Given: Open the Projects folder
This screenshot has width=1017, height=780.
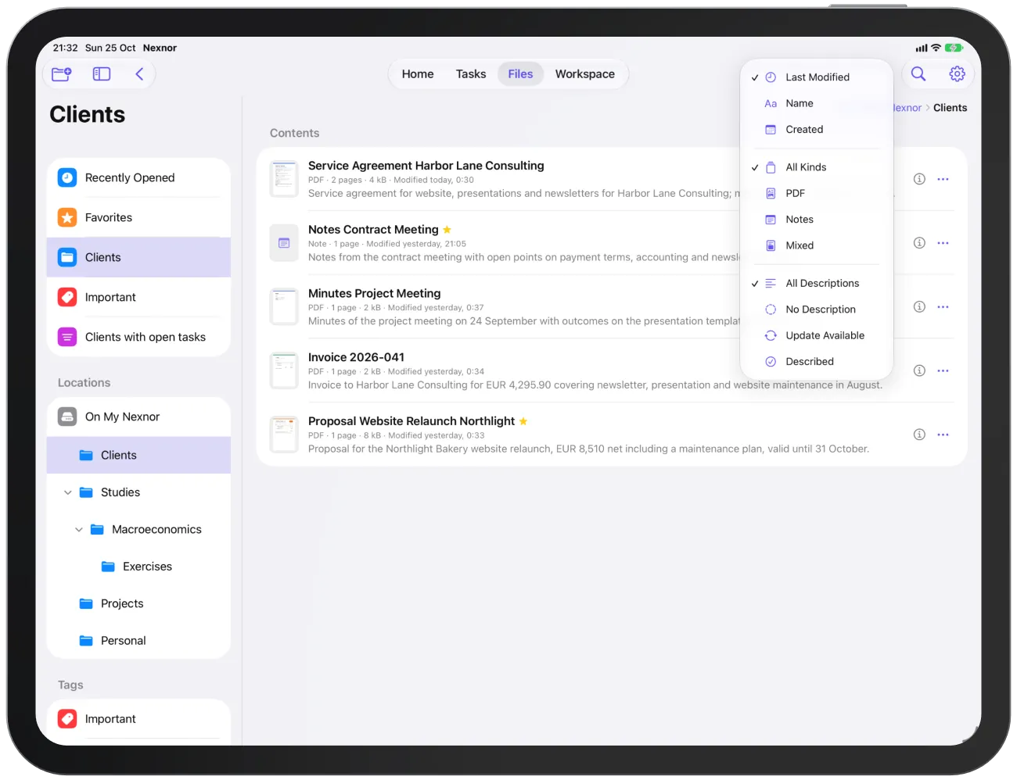Looking at the screenshot, I should click(x=138, y=603).
